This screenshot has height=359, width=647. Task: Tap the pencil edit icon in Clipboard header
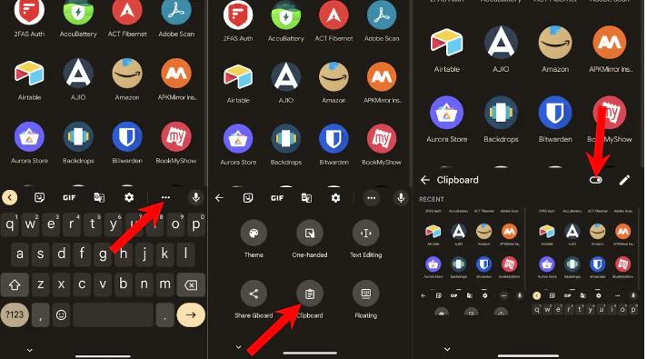point(624,180)
